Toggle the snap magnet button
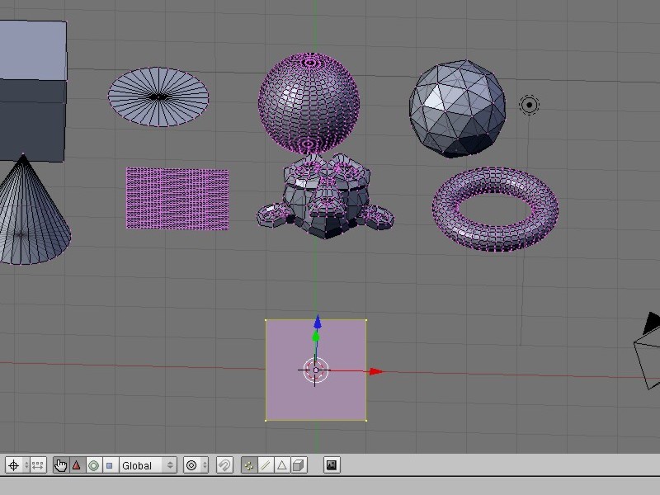Screen dimensions: 660x495 click(x=224, y=465)
